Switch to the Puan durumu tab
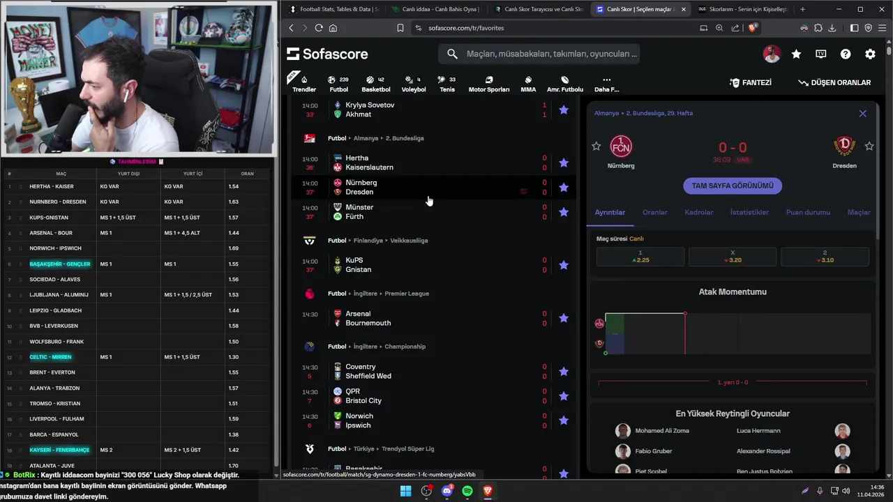This screenshot has height=502, width=893. (x=808, y=212)
